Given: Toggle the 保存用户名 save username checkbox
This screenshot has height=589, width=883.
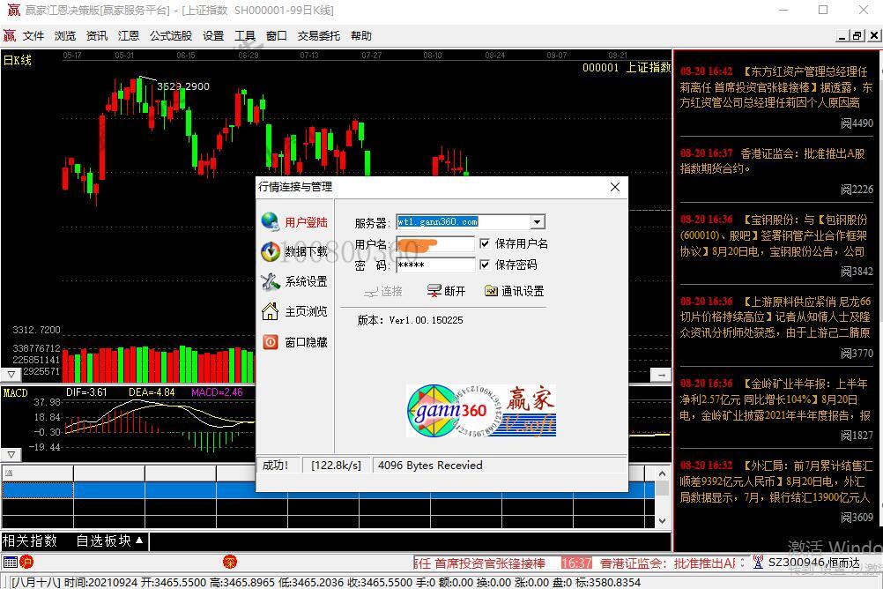Looking at the screenshot, I should (485, 243).
